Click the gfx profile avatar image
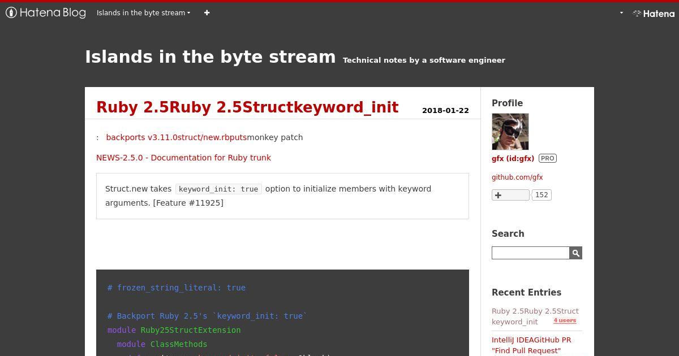The height and width of the screenshot is (356, 679). (510, 132)
